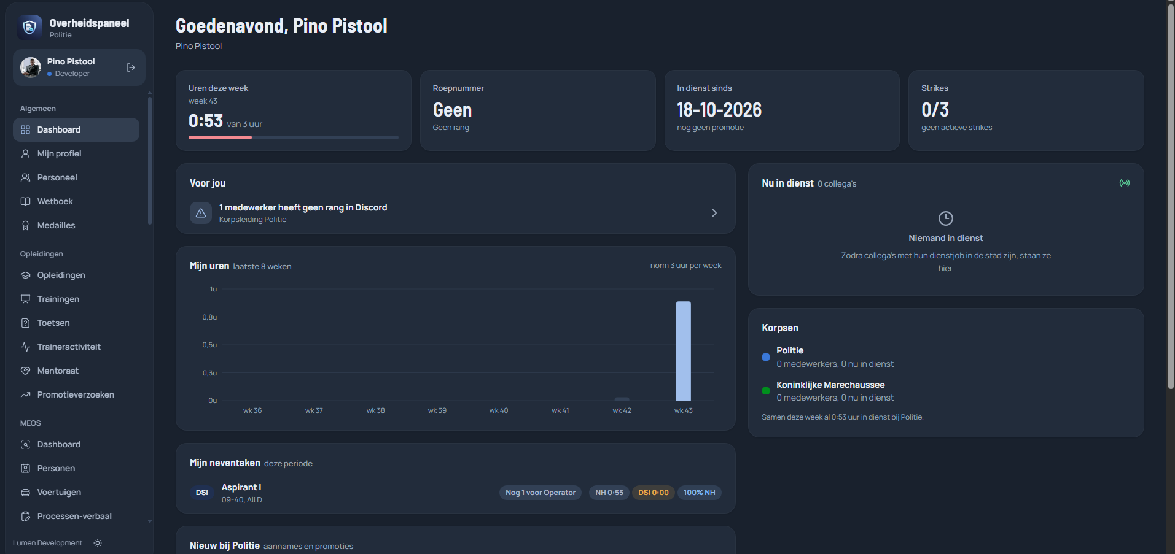Toggle the light/dark theme sun icon

pos(98,543)
